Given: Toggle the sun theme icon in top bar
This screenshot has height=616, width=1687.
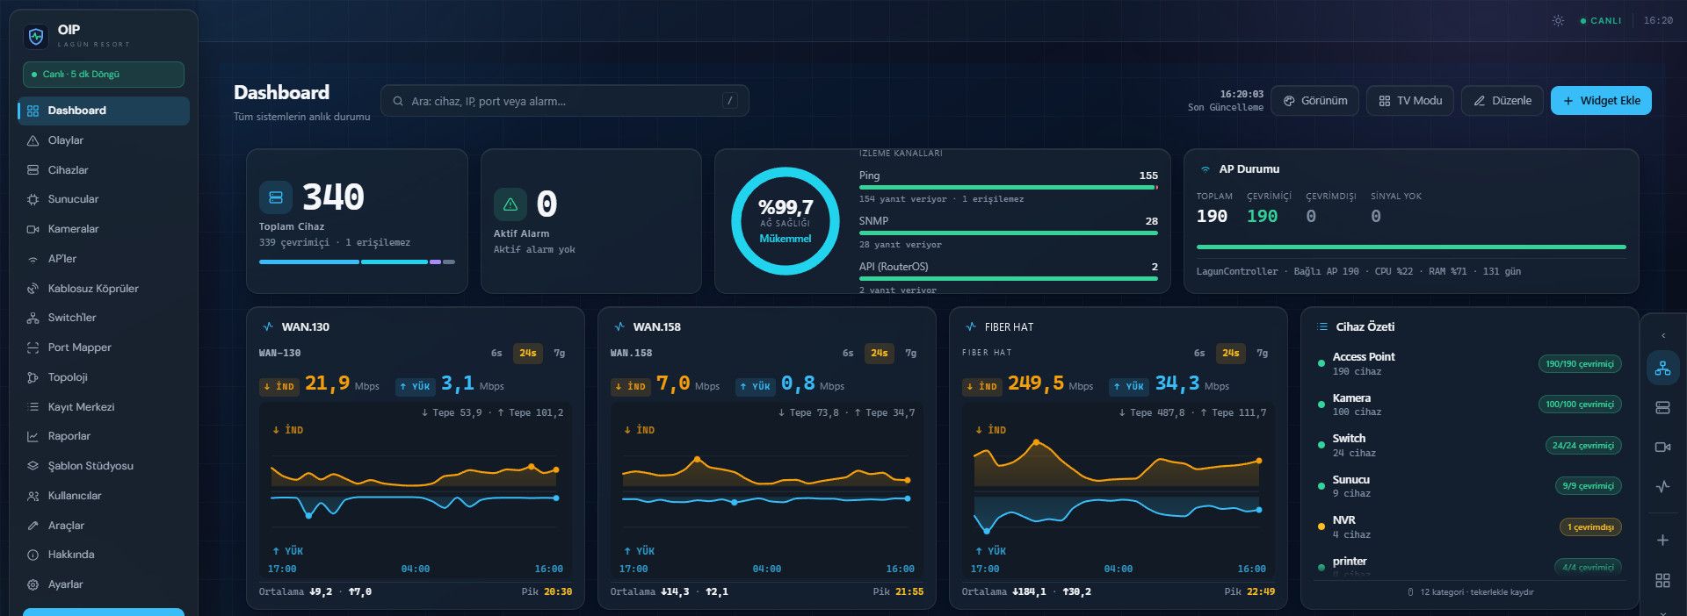Looking at the screenshot, I should (x=1558, y=20).
